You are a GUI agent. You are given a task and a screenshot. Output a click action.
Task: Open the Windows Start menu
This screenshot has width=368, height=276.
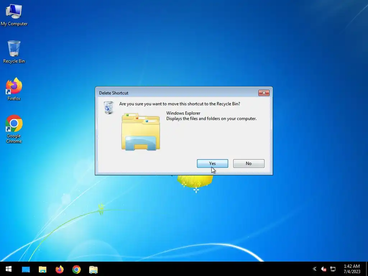(x=9, y=269)
